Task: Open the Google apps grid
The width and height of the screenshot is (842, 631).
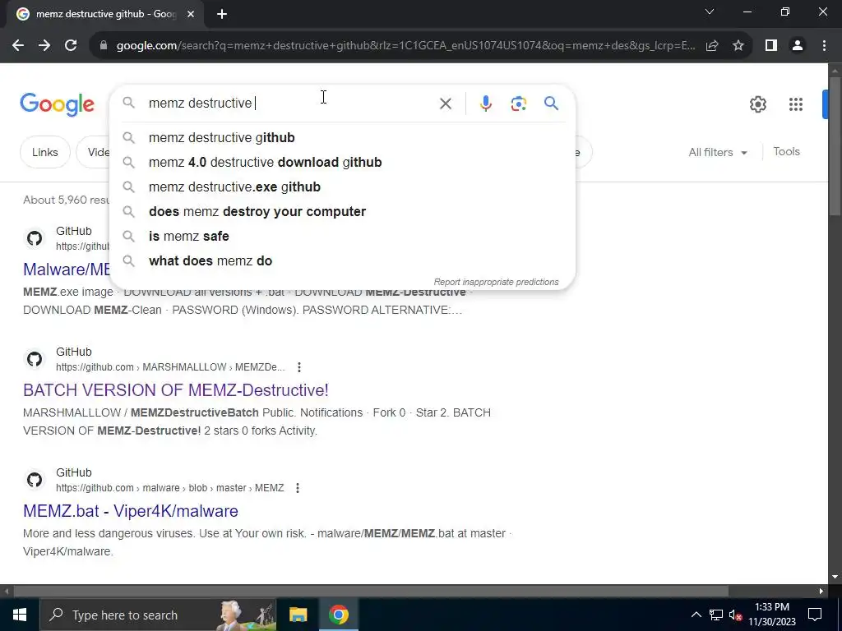Action: point(796,104)
